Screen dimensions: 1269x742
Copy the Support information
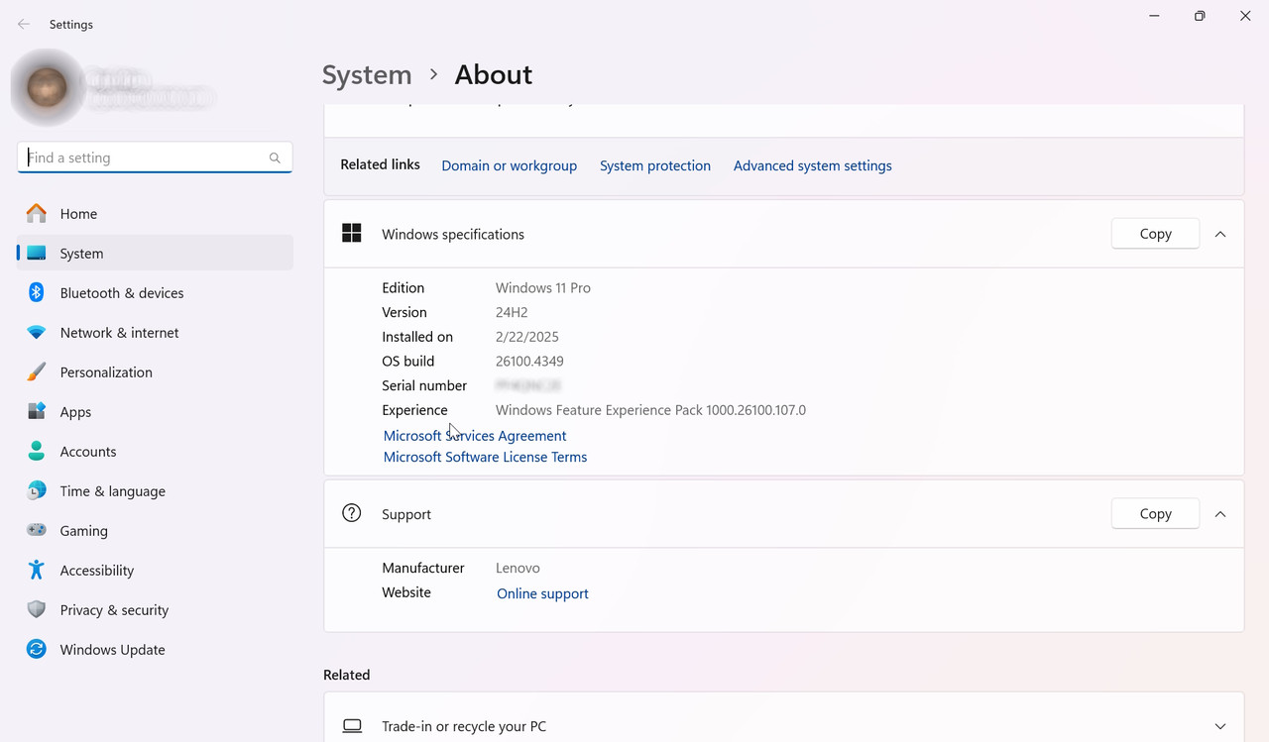tap(1155, 514)
